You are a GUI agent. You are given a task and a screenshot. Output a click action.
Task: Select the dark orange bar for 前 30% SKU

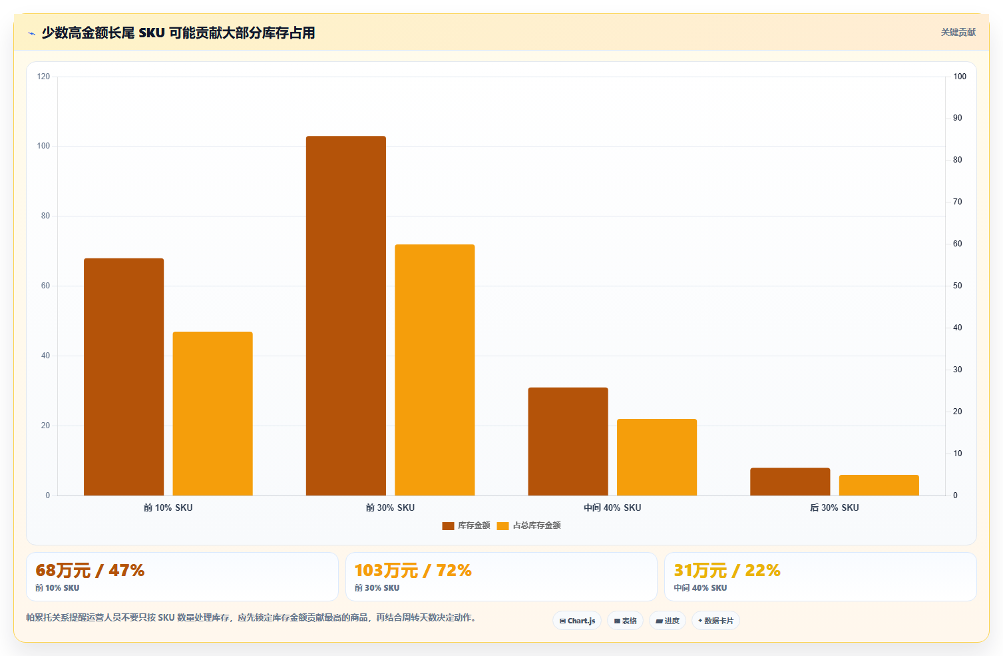click(346, 316)
